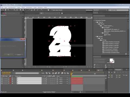
Task: Hide the first layer using its eye
Action: (2, 78)
